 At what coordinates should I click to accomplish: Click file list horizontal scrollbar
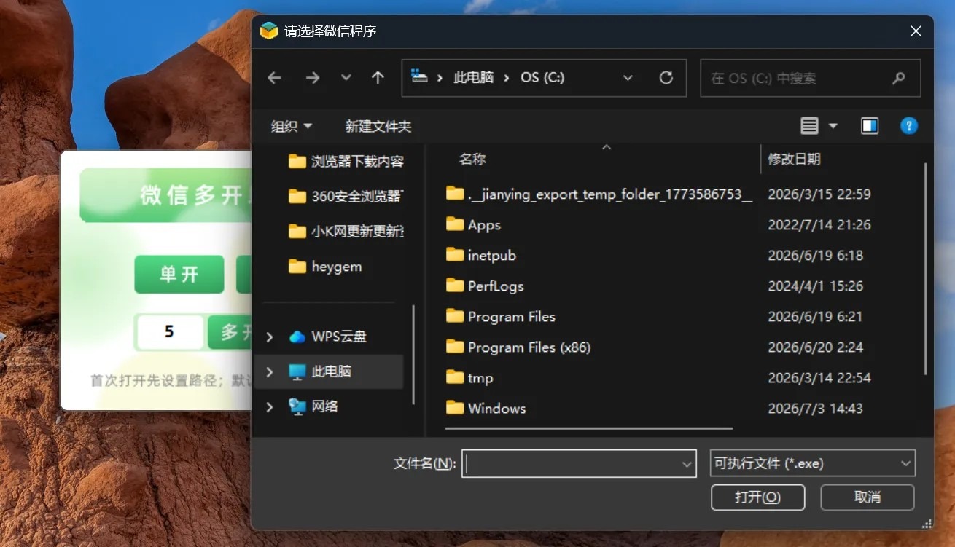click(589, 429)
